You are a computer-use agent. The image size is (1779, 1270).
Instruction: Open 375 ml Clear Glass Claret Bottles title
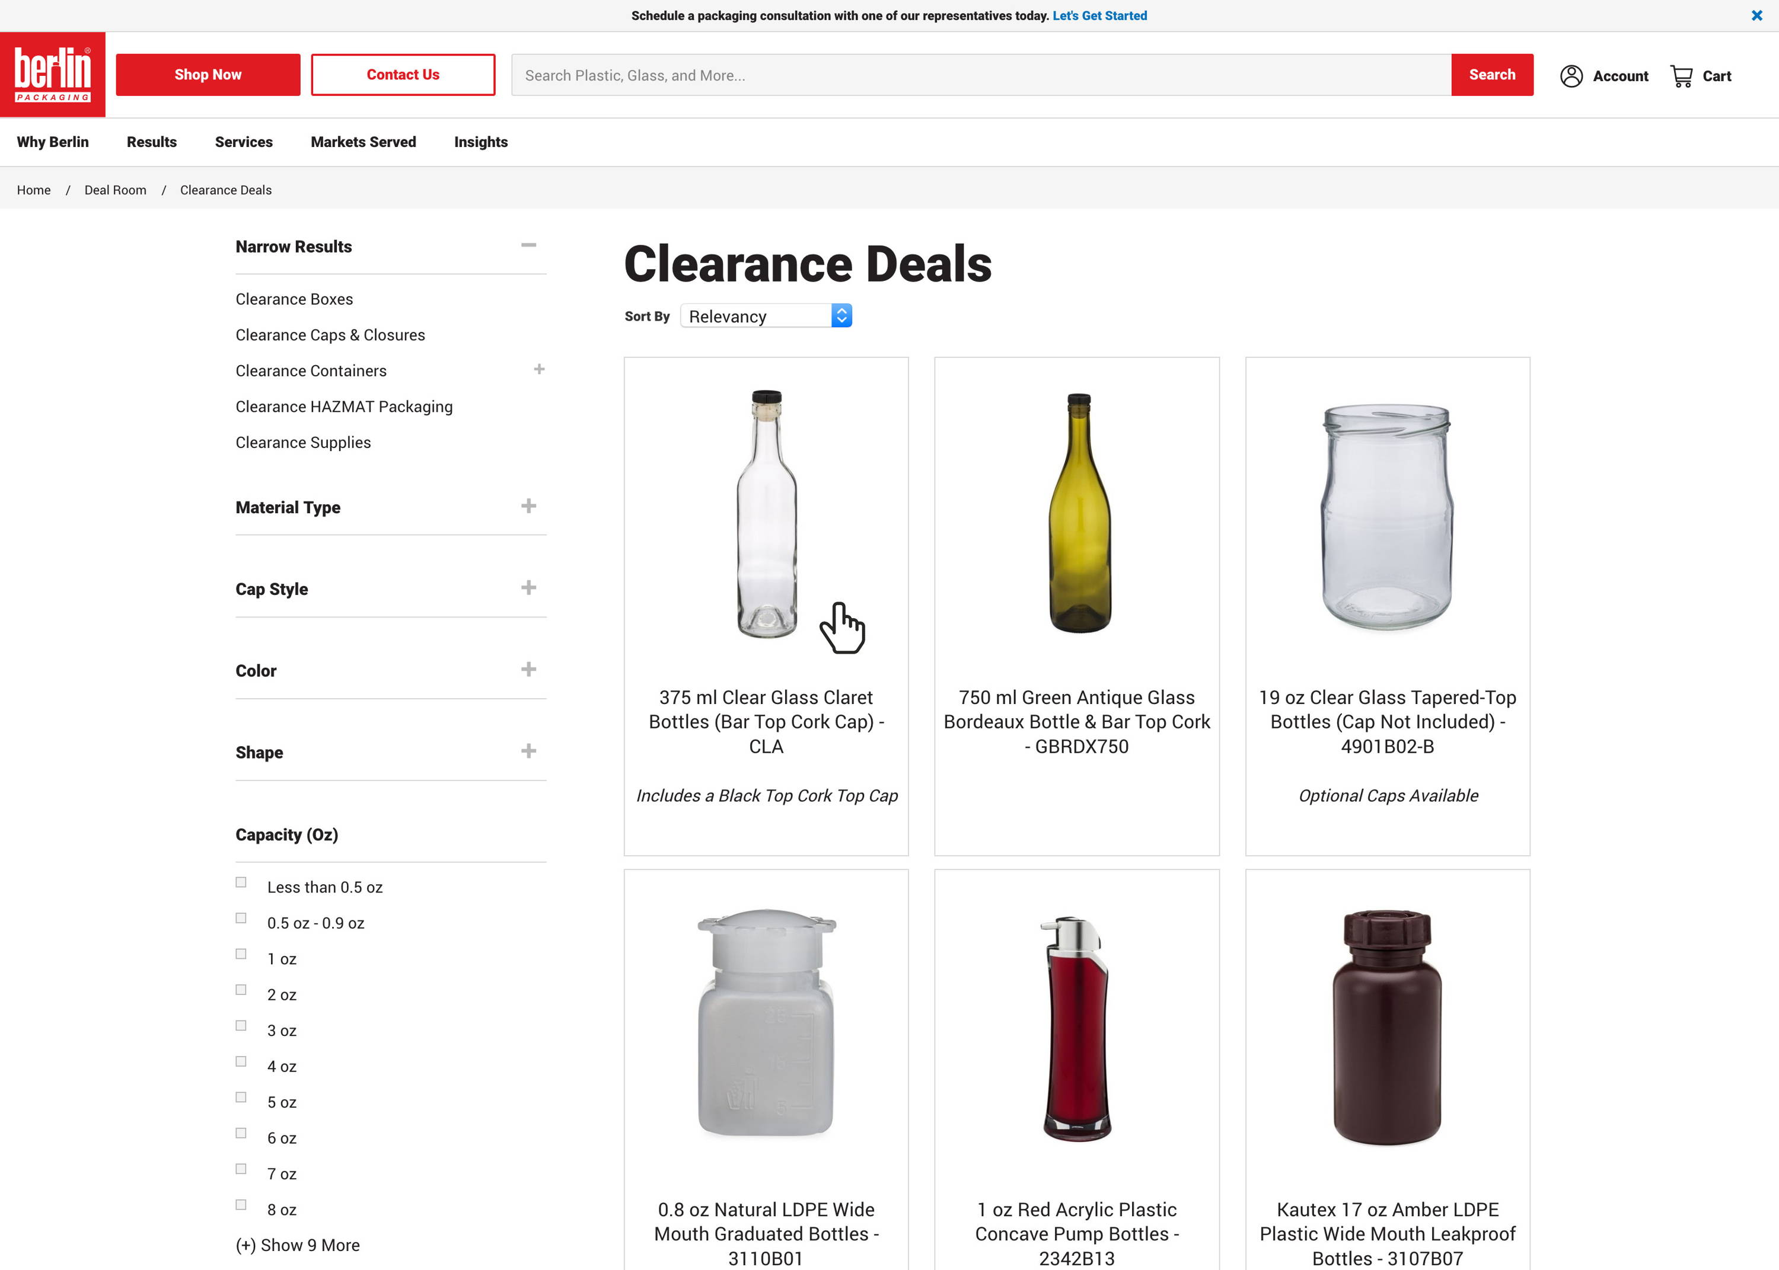pos(767,722)
